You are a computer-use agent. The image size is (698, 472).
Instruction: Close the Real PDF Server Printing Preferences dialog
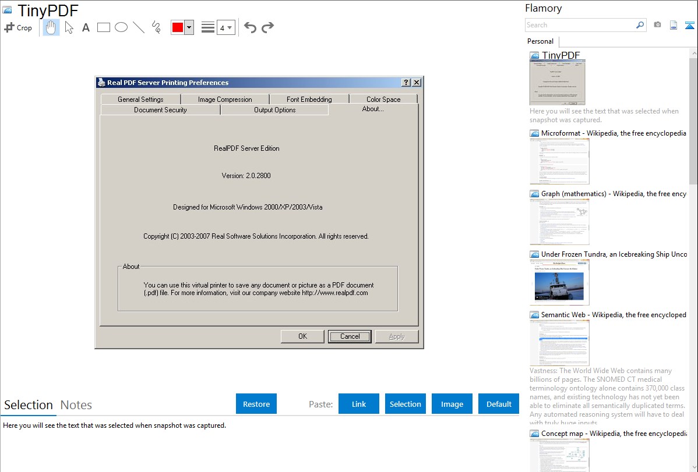point(417,82)
